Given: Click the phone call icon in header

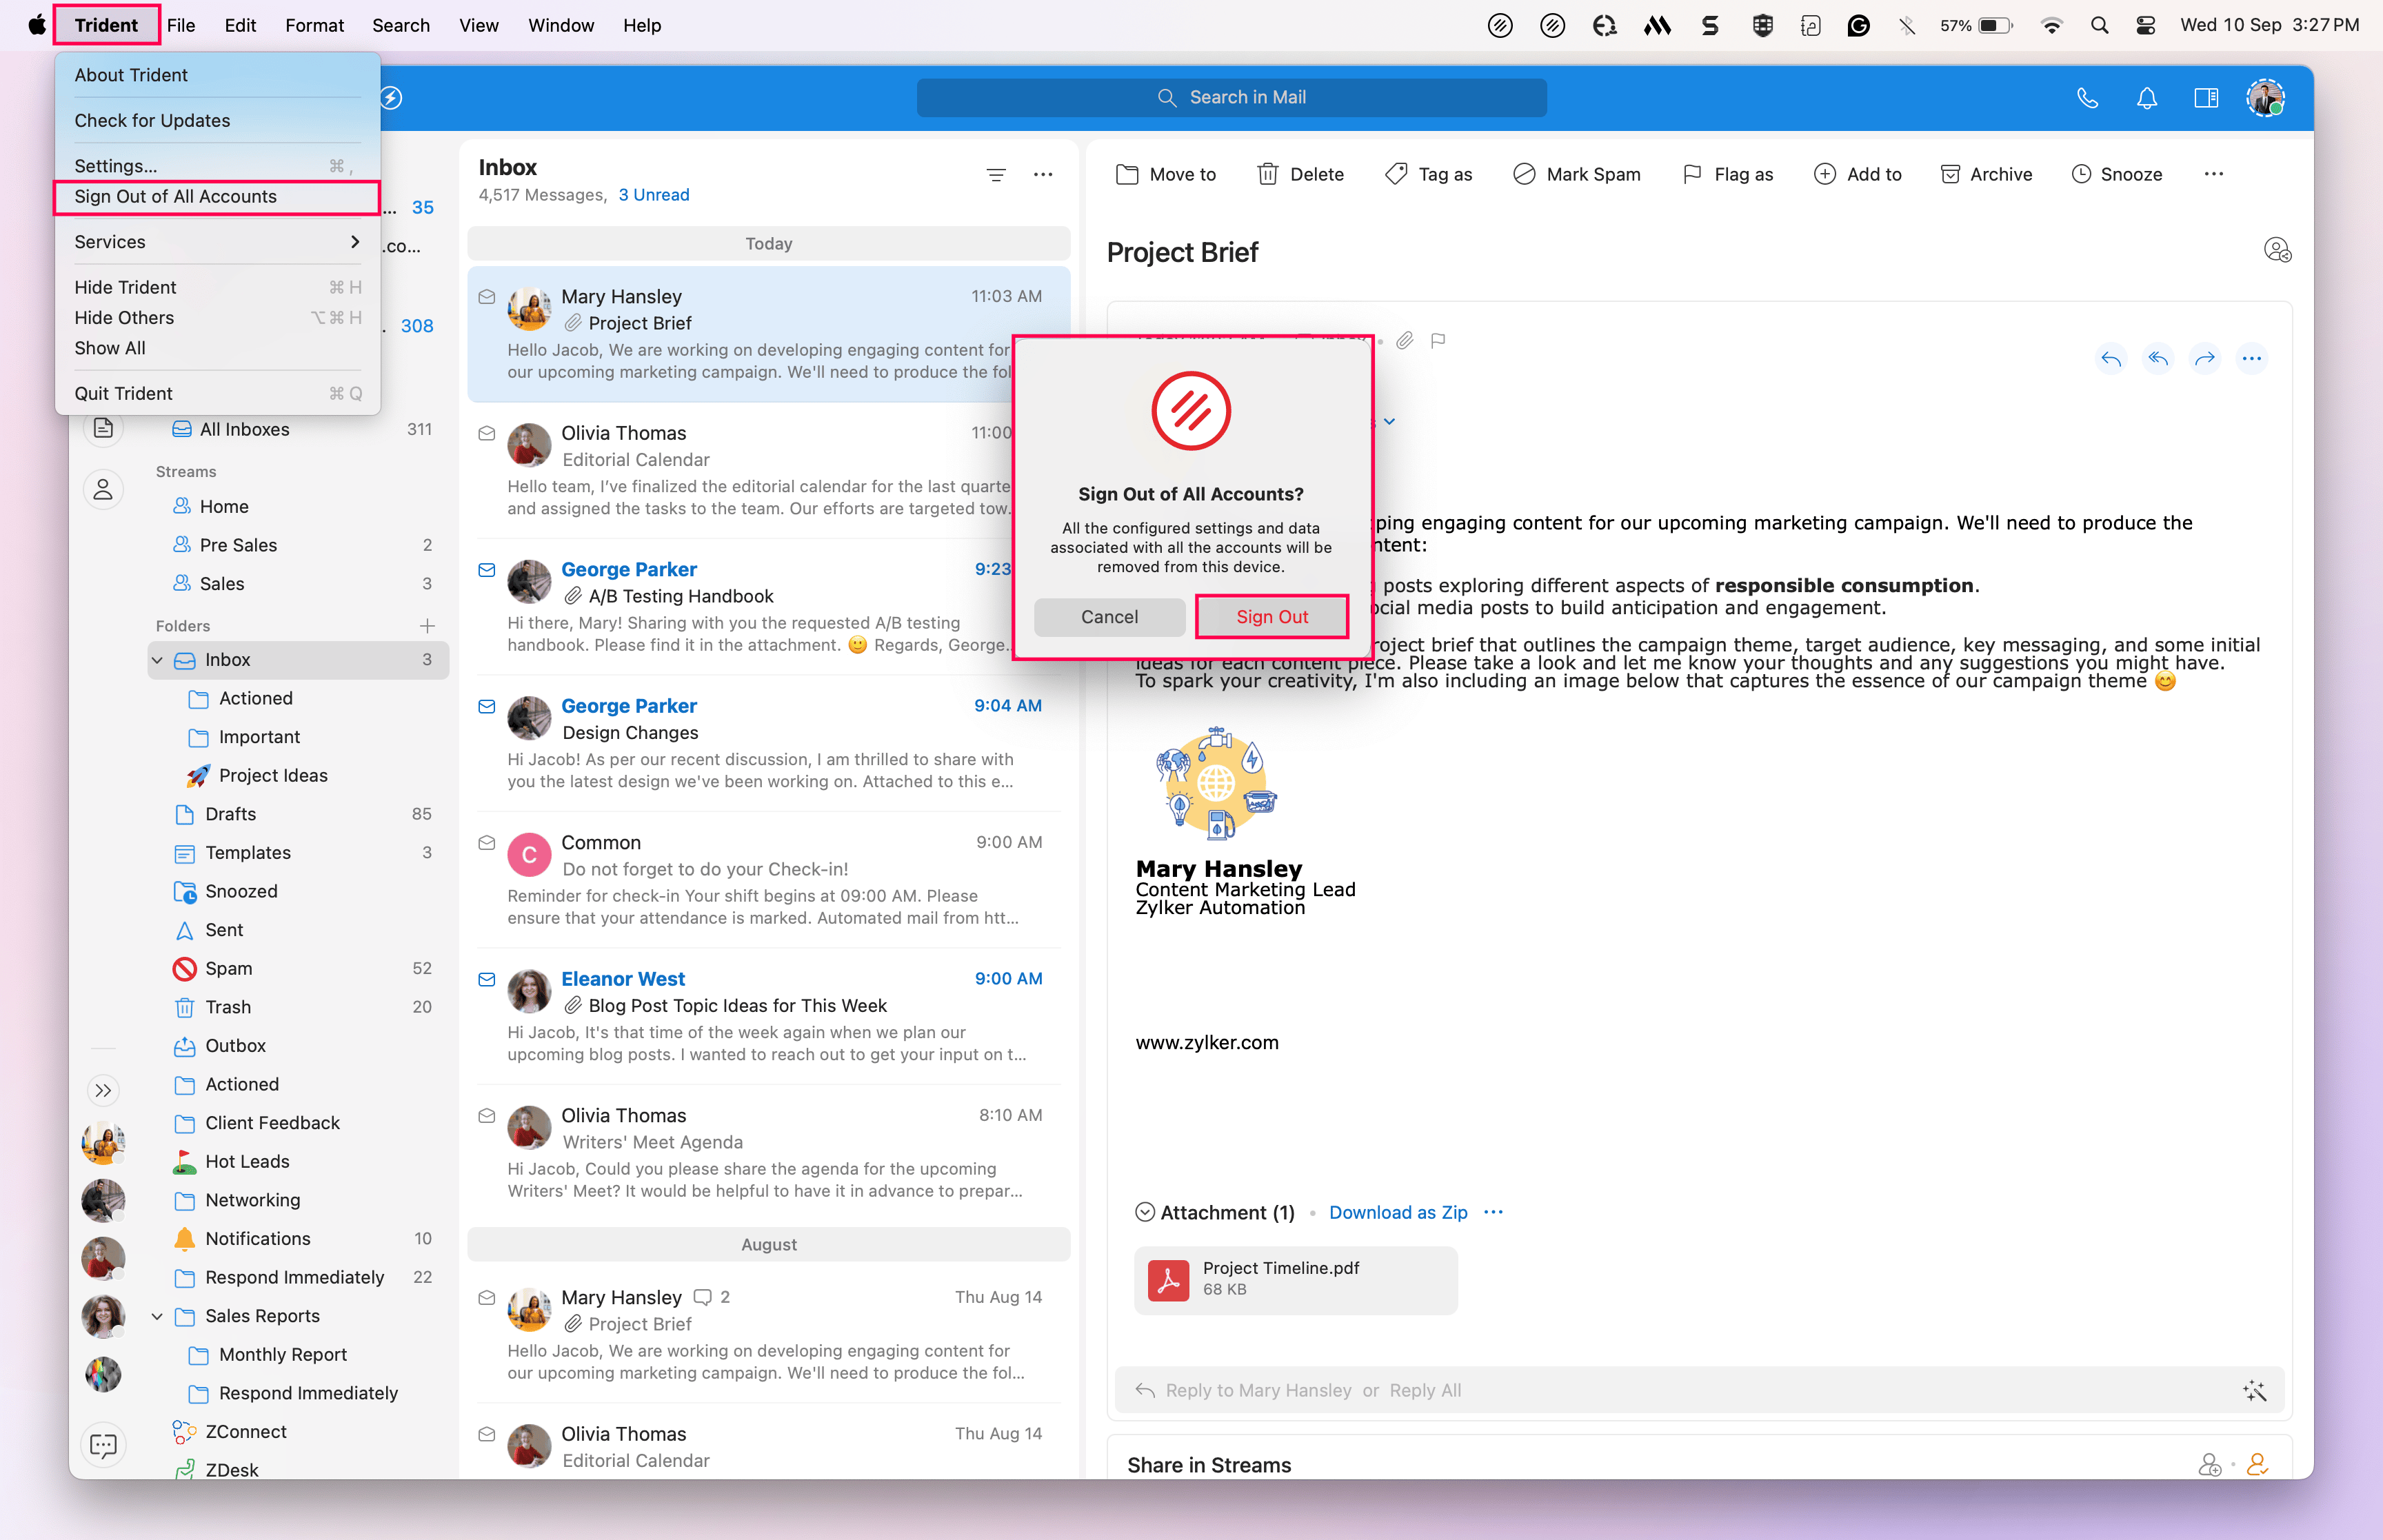Looking at the screenshot, I should pyautogui.click(x=2087, y=98).
